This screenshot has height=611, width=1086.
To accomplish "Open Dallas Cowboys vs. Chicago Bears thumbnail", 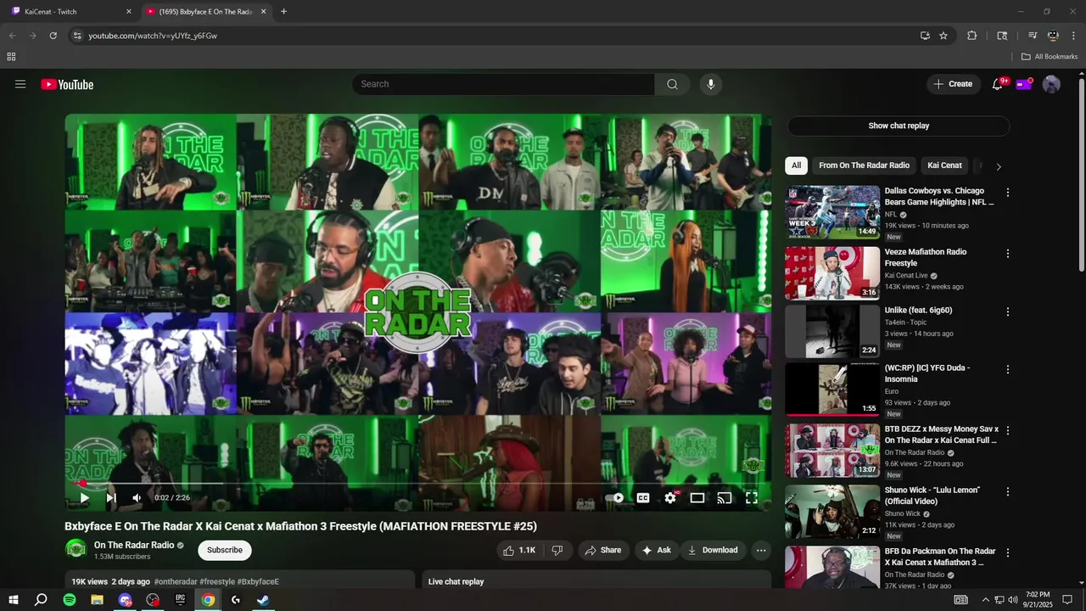I will point(832,212).
